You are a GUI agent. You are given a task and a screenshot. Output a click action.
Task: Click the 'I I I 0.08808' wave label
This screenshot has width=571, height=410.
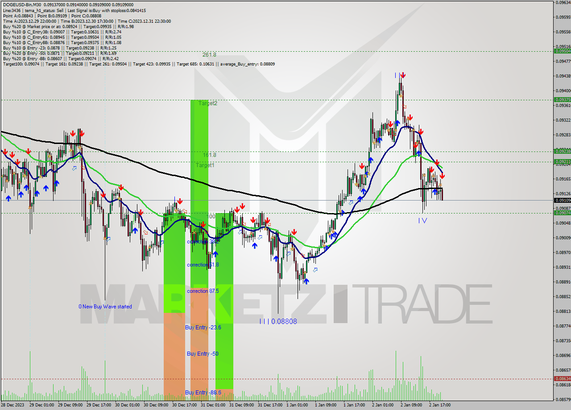[x=278, y=321]
